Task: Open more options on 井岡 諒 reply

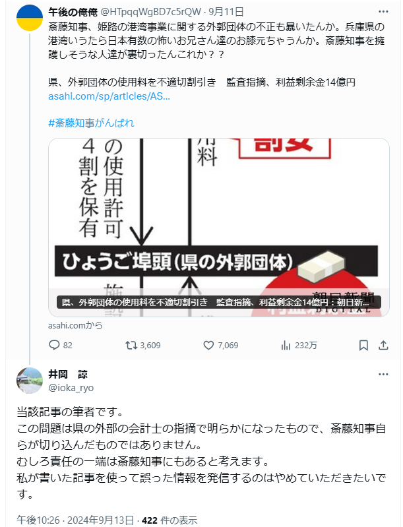Action: (383, 374)
